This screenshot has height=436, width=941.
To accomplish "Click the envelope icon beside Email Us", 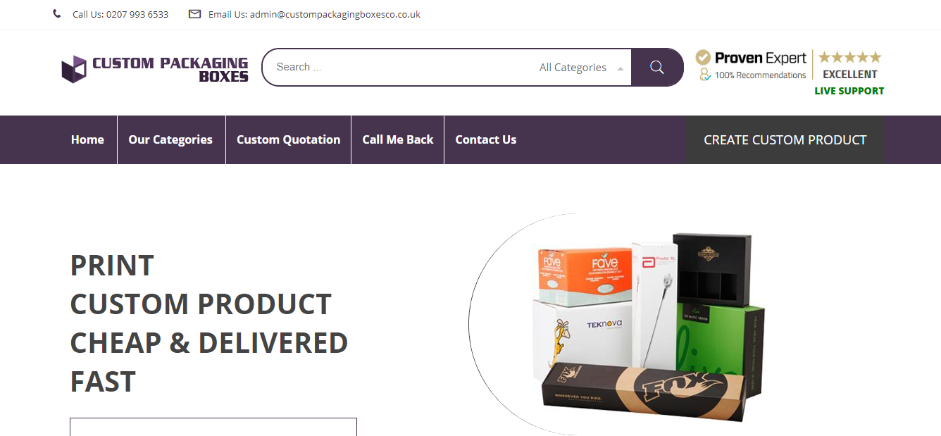I will [195, 14].
